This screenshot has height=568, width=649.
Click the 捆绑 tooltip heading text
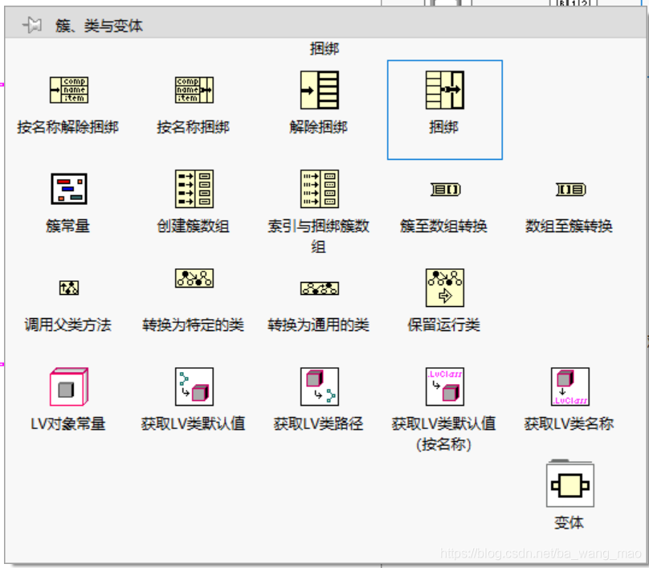(325, 49)
